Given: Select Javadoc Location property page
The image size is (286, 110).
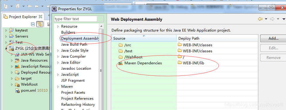Looking at the screenshot, I should click(76, 69).
